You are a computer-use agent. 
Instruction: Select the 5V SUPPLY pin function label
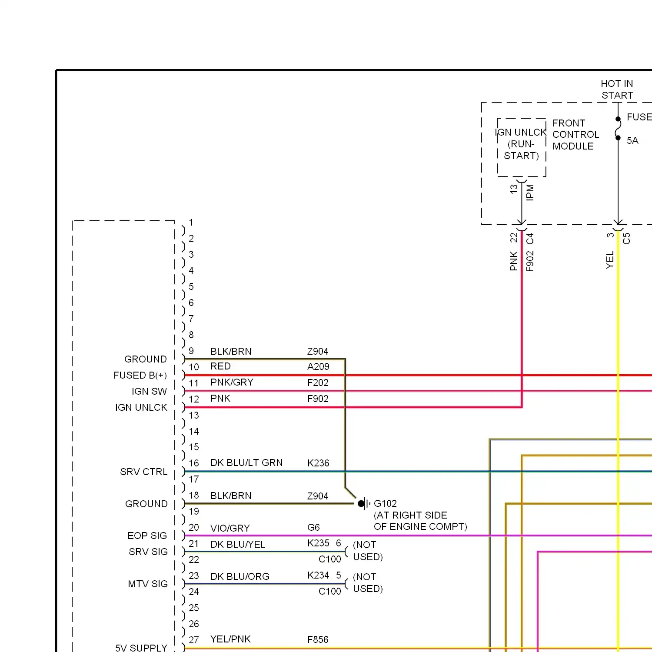coord(141,648)
